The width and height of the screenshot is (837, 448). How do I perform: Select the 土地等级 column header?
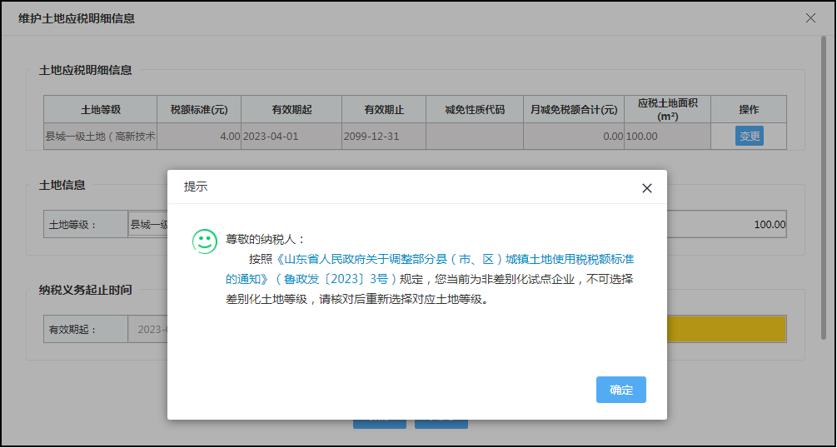coord(100,109)
